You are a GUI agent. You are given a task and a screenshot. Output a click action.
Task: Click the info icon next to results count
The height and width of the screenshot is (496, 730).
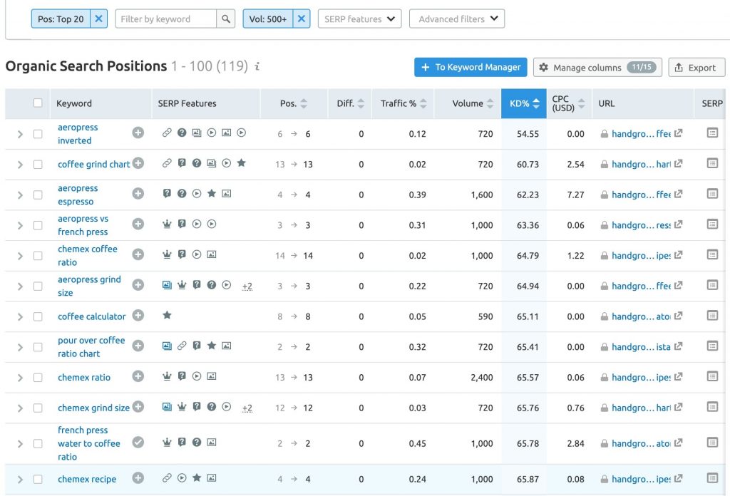click(x=257, y=66)
